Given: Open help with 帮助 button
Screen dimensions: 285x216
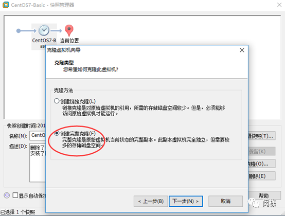Looking at the screenshot, I should (x=264, y=195).
